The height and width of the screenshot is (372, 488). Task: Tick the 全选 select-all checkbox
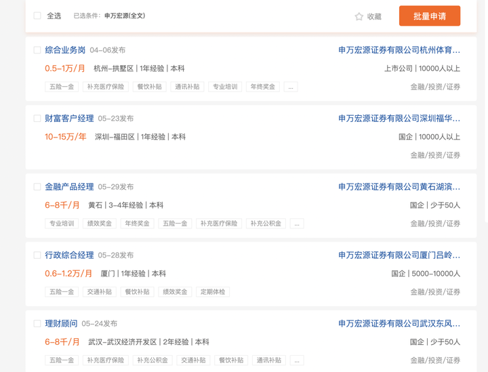[37, 16]
